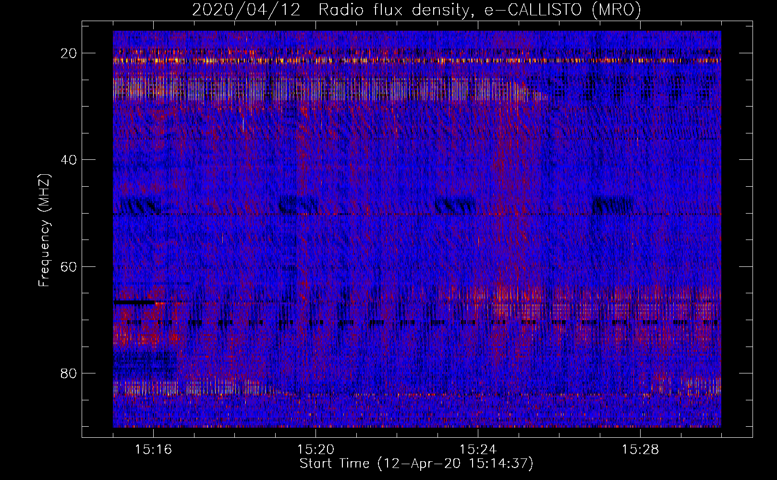Click the 20 frequency tick label
The height and width of the screenshot is (480, 777).
click(69, 53)
